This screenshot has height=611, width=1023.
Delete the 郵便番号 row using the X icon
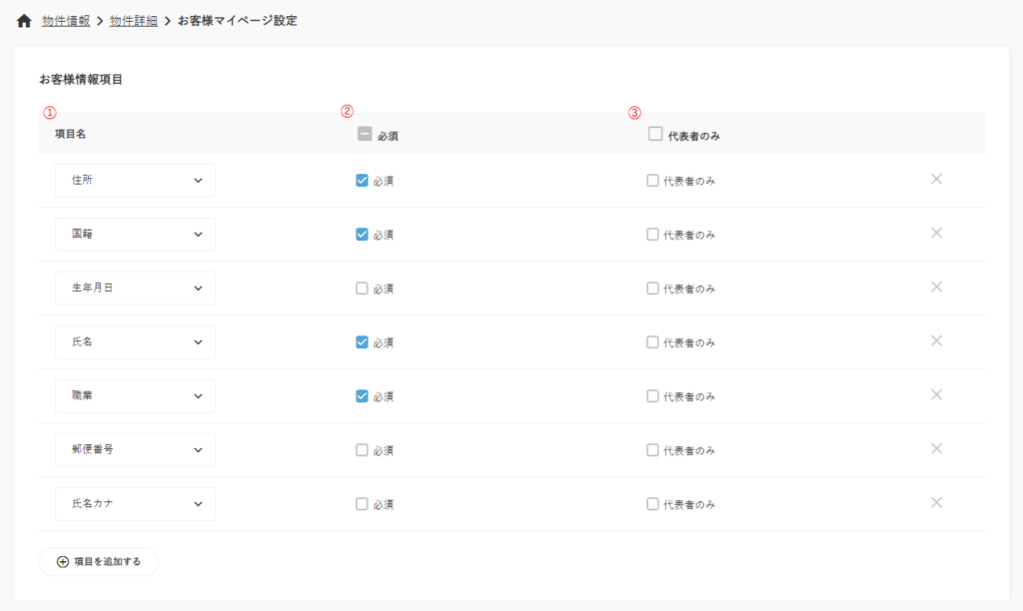936,449
